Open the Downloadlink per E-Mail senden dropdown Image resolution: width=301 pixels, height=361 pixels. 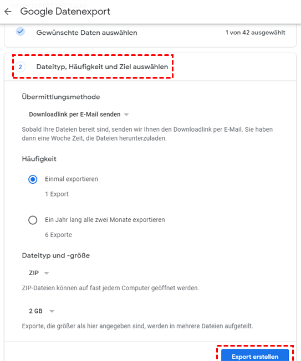pos(79,115)
